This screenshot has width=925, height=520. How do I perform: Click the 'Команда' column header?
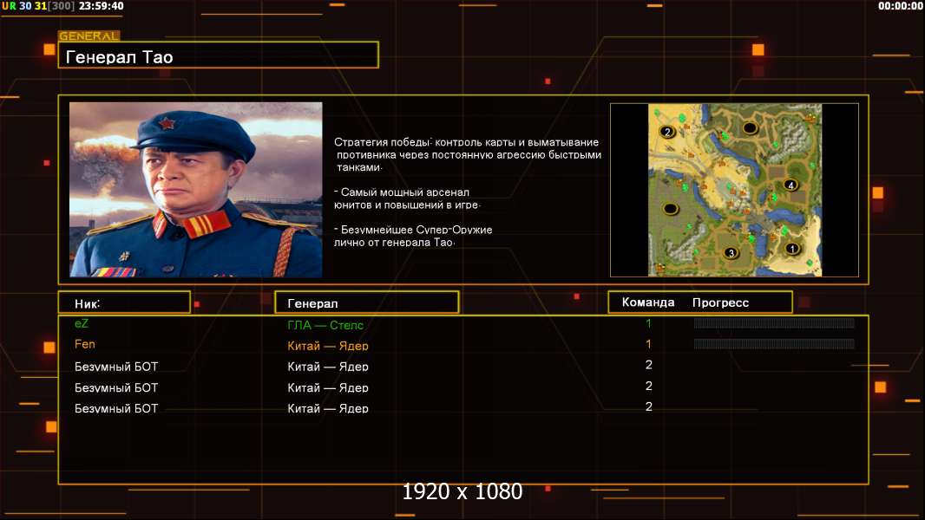(x=647, y=302)
